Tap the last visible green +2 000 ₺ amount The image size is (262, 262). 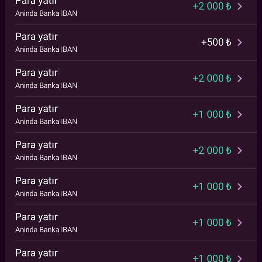212,150
